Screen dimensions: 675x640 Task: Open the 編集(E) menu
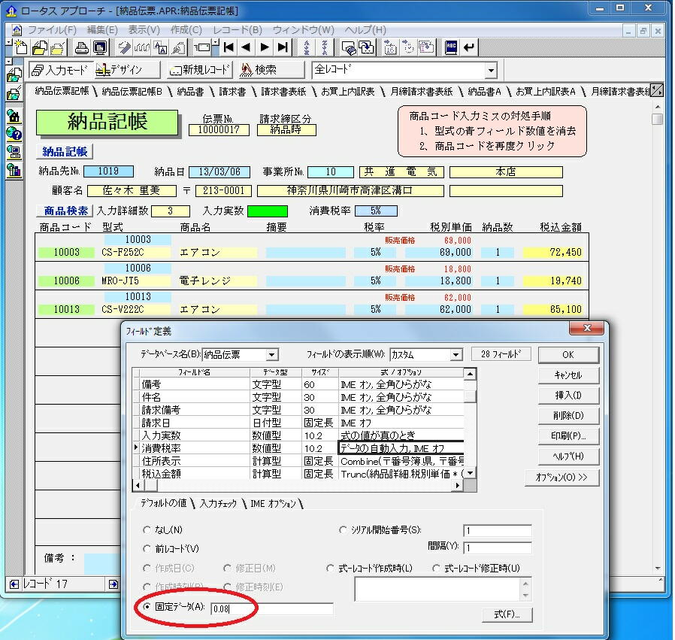point(102,30)
